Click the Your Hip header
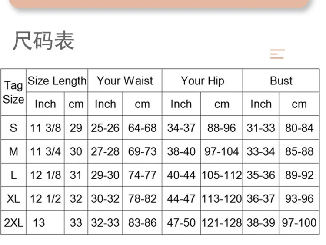Image resolution: width=326 pixels, height=245 pixels. 202,81
